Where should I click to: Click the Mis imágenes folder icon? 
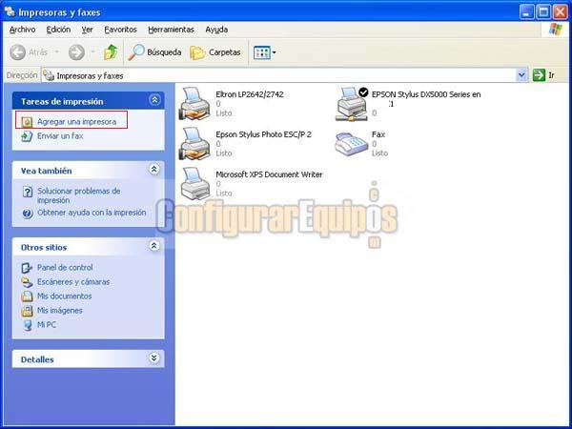(x=27, y=311)
